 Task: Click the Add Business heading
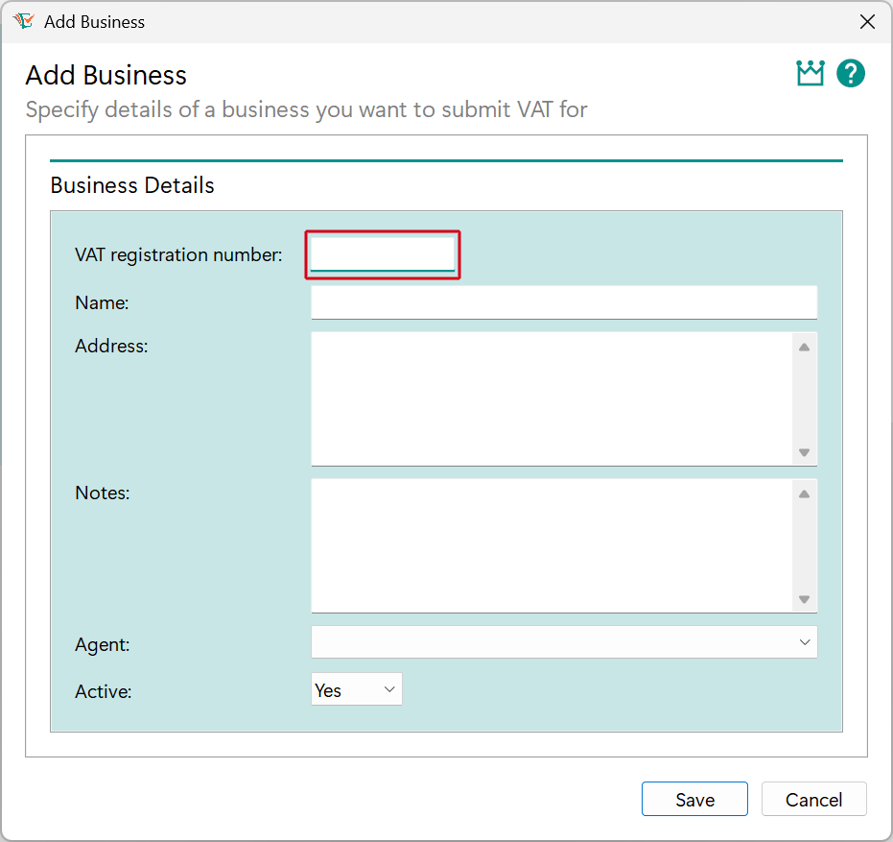click(106, 75)
